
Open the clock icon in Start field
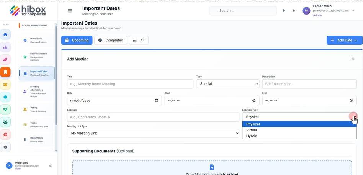[x=254, y=100]
